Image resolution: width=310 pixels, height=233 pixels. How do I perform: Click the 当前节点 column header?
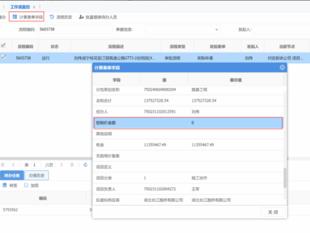[x=287, y=46]
